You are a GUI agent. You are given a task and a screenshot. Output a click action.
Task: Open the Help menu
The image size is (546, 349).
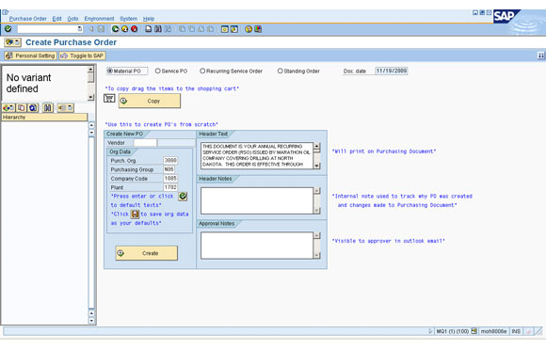coord(149,19)
